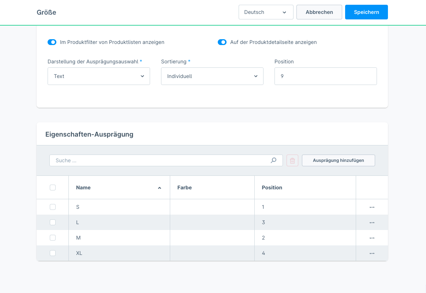Toggle off Auf der Produktdetailseite anzeigen
The width and height of the screenshot is (426, 293).
pos(222,42)
